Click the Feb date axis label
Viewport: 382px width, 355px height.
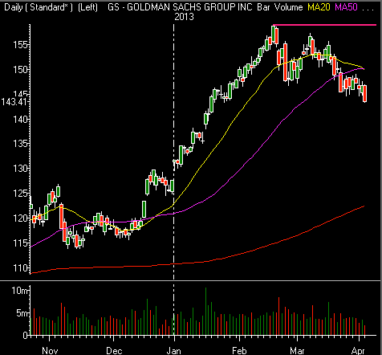coord(239,350)
